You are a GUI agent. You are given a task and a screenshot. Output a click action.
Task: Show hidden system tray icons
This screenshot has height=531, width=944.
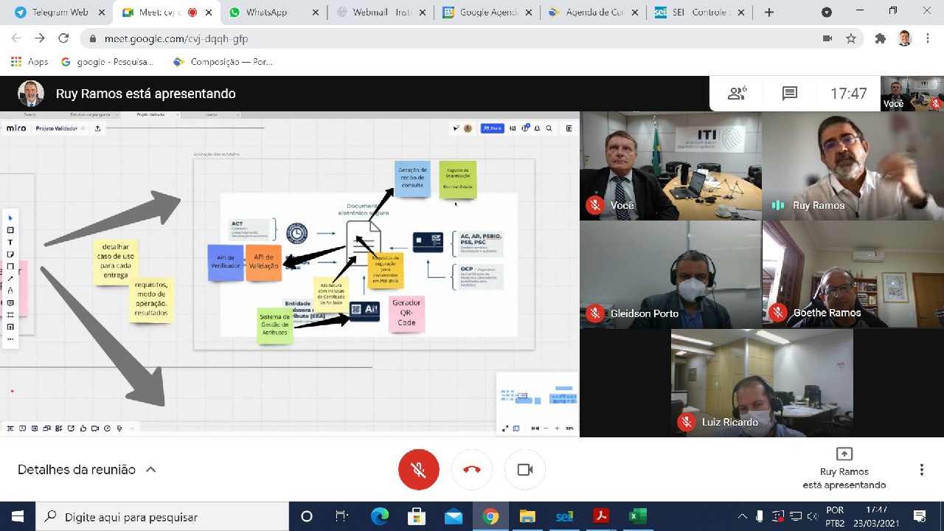742,516
